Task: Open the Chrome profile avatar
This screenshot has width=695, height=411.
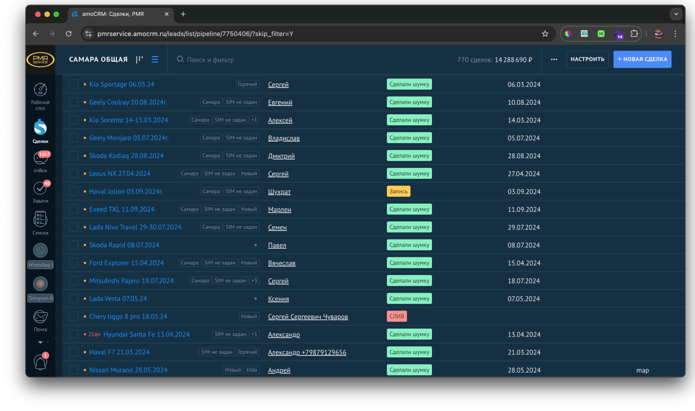Action: point(659,34)
